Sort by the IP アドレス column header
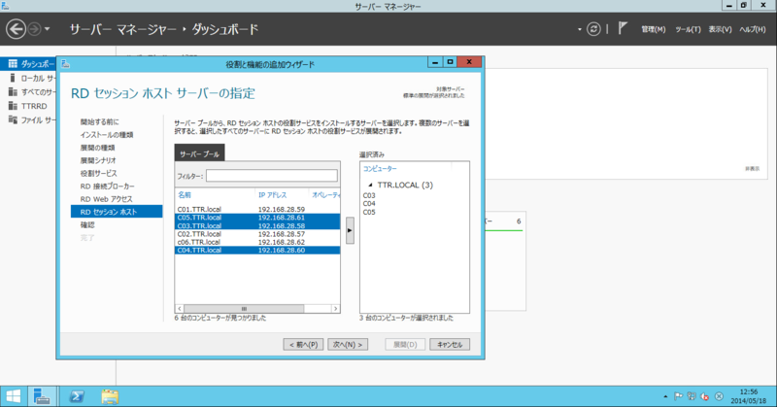 tap(272, 195)
